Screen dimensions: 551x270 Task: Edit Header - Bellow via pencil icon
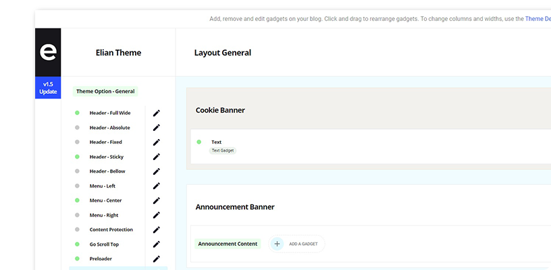click(157, 171)
